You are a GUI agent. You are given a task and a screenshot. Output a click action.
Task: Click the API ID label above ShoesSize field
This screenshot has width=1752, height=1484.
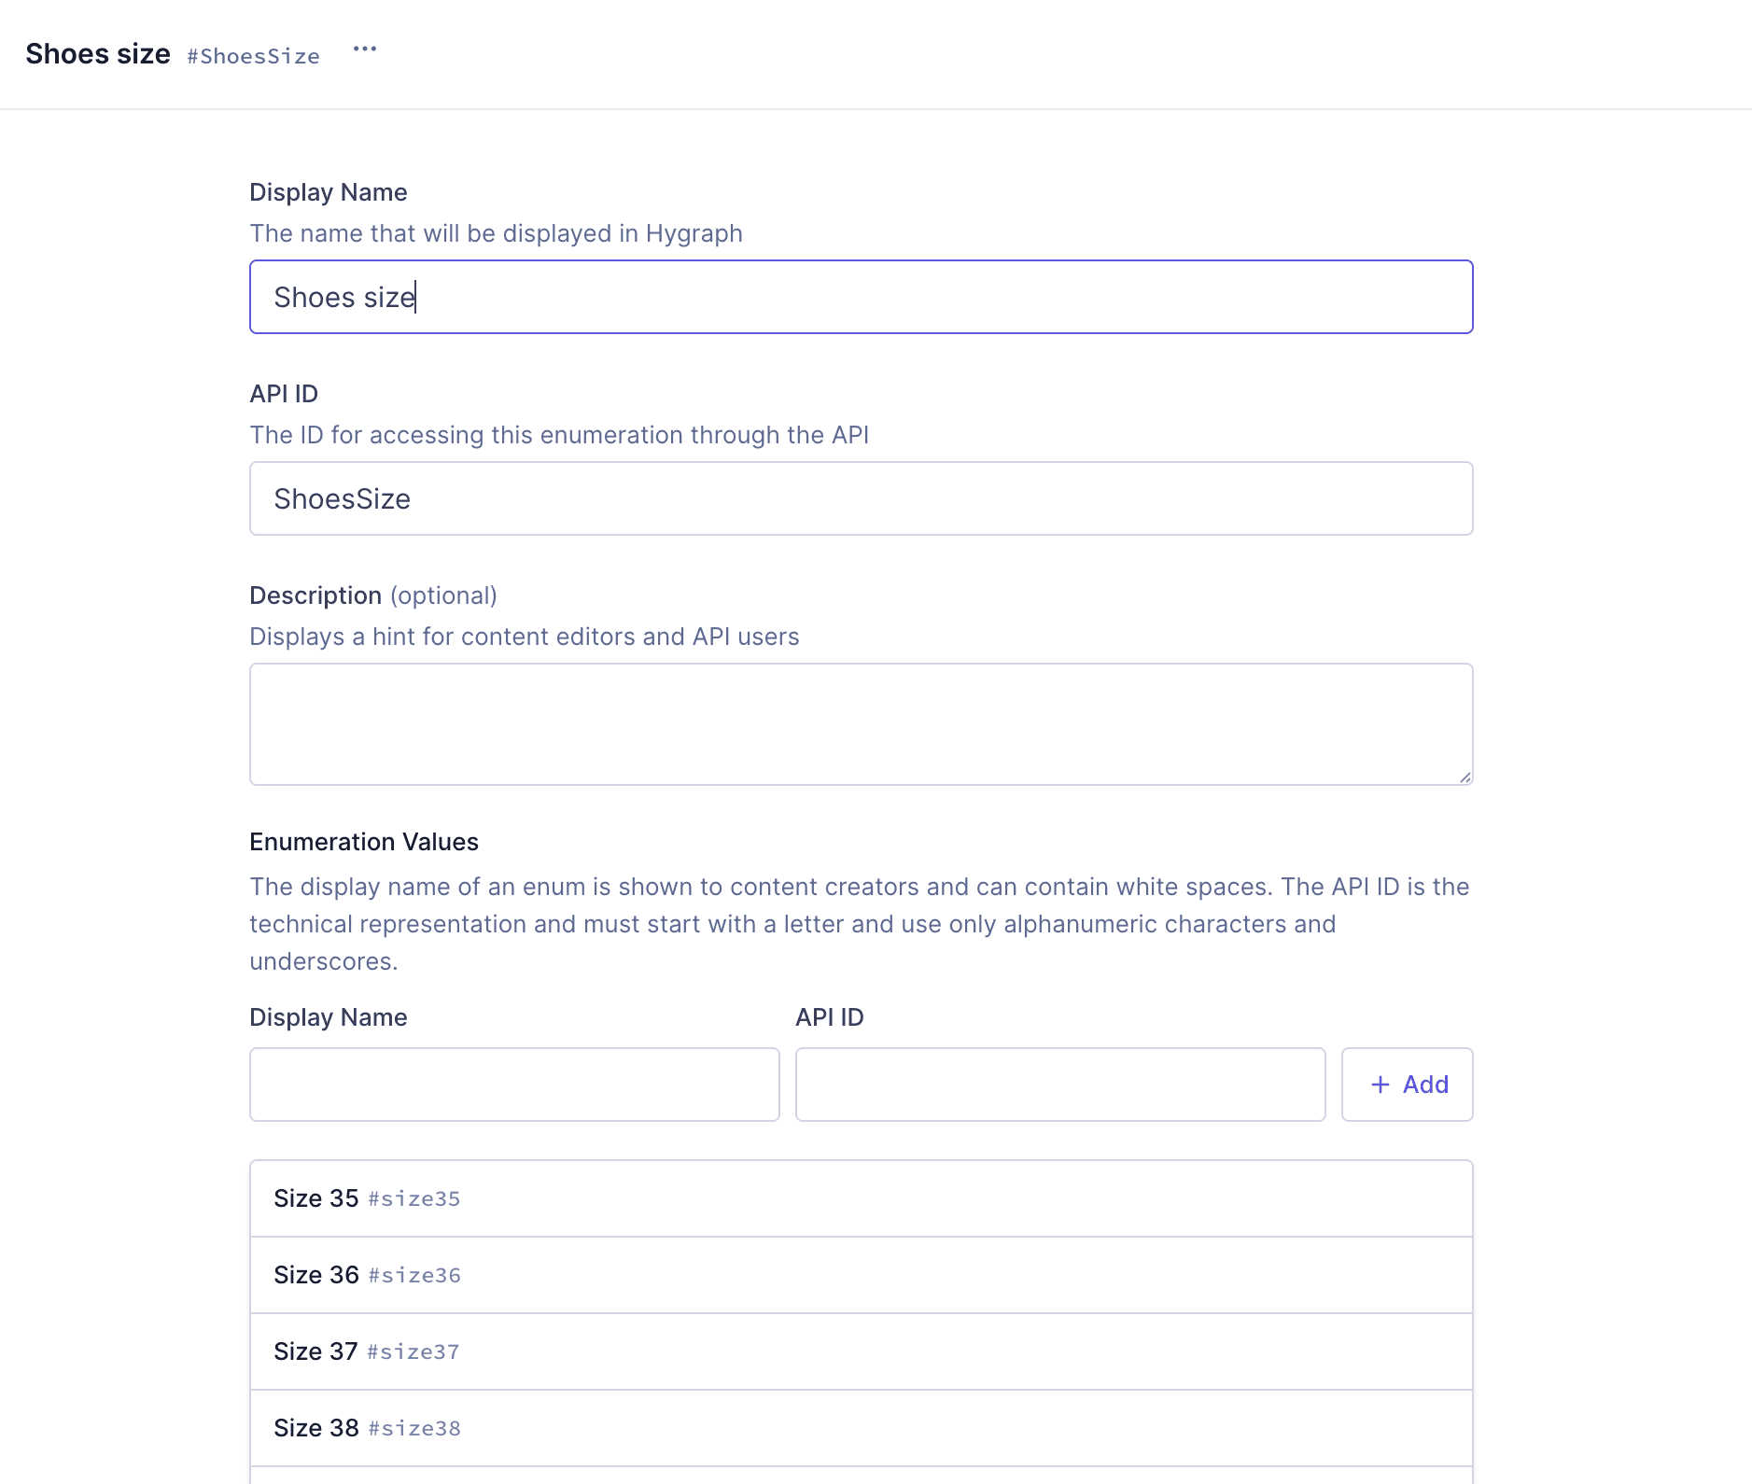284,394
